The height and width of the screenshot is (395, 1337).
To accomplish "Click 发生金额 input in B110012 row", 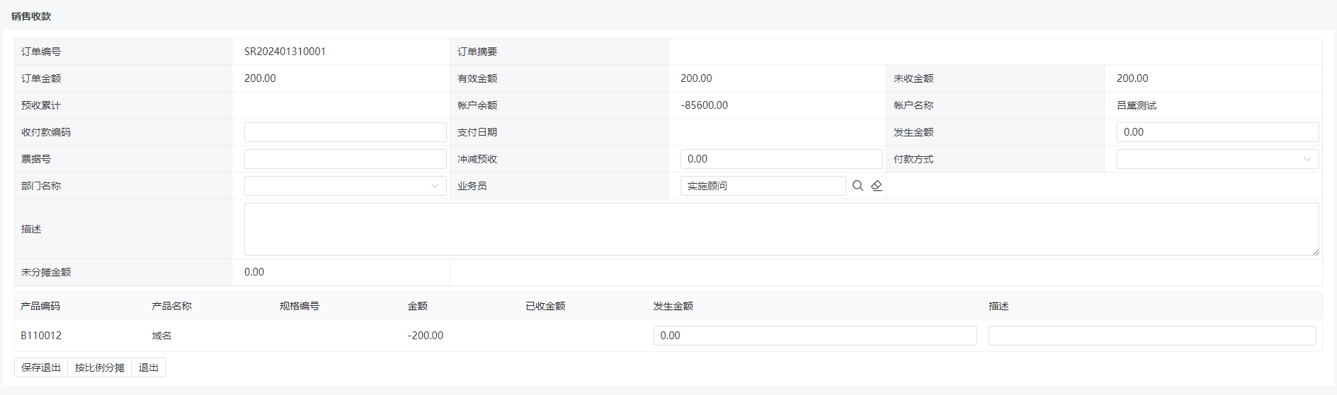I will coord(815,336).
